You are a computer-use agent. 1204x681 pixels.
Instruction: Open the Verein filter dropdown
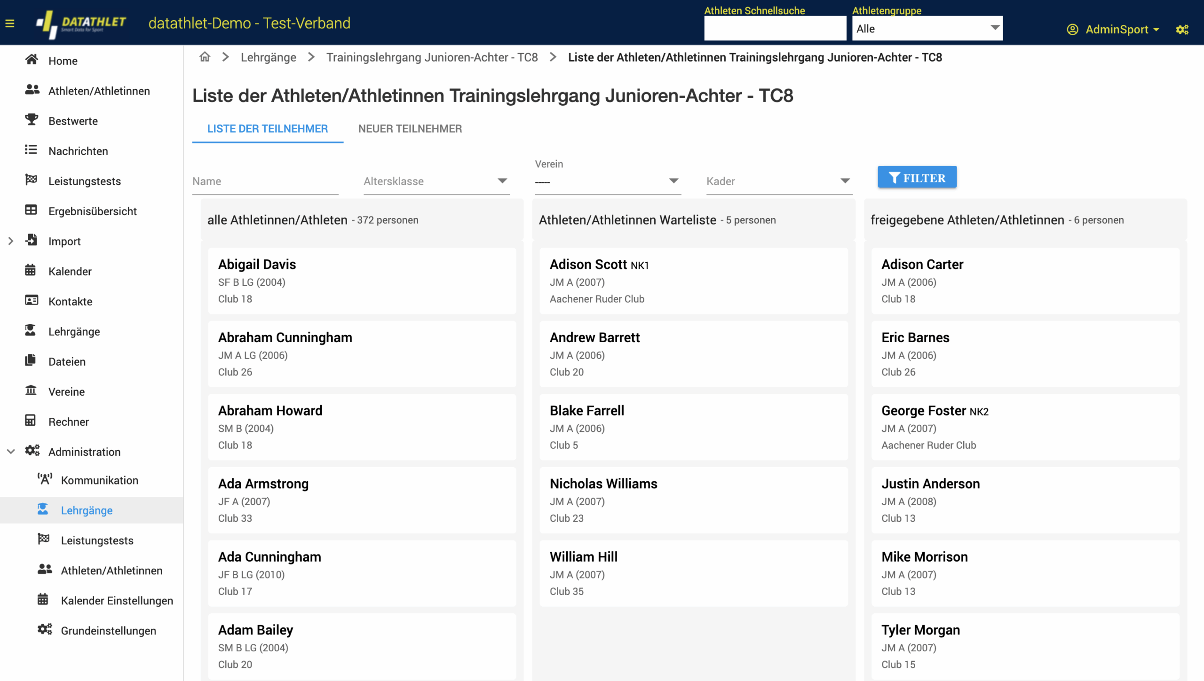[x=607, y=181]
